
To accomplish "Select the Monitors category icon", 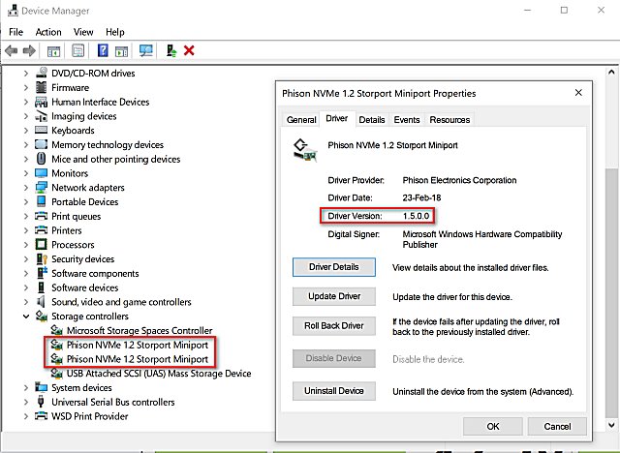I will pos(41,173).
